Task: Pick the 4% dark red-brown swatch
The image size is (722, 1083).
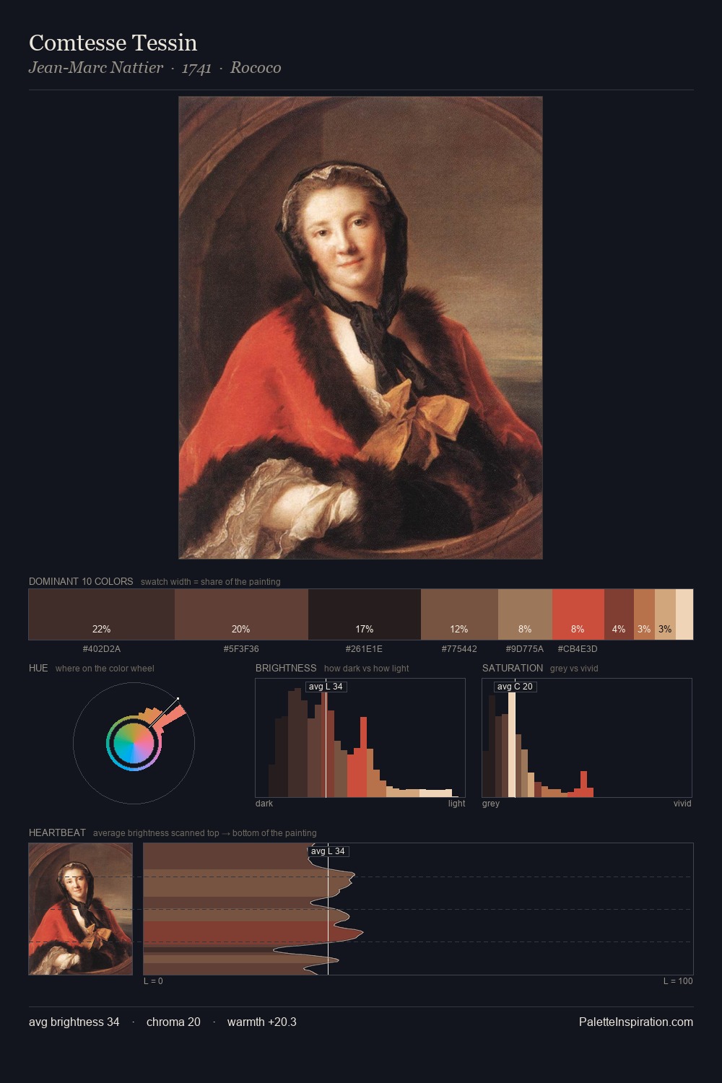Action: 619,614
